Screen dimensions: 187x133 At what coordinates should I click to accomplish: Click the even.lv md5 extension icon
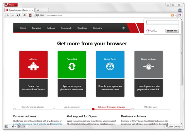coord(180,15)
